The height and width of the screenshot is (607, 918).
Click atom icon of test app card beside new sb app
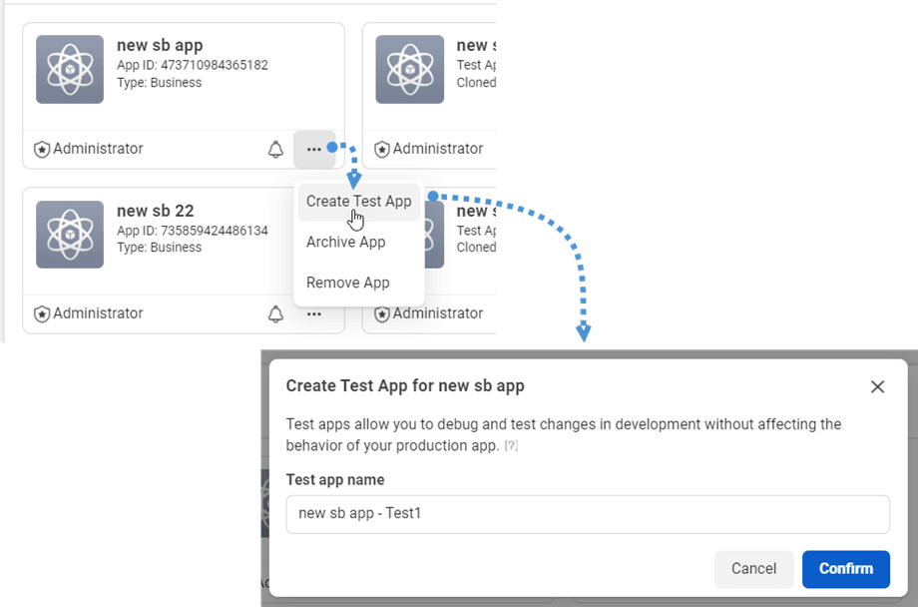point(409,70)
